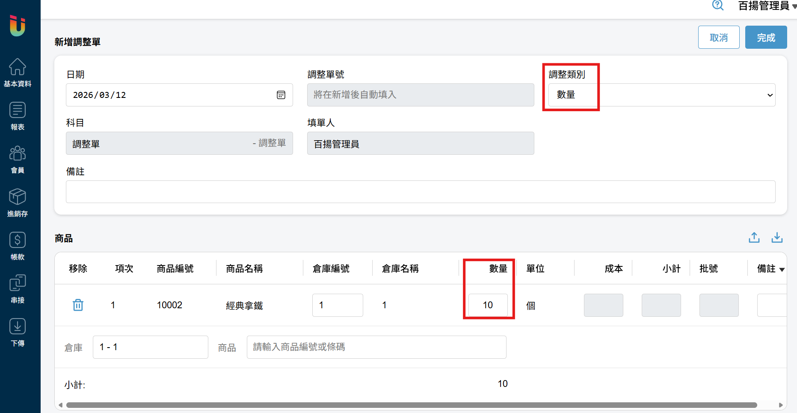This screenshot has width=797, height=413.
Task: Click the download icon above product table
Action: pos(777,238)
